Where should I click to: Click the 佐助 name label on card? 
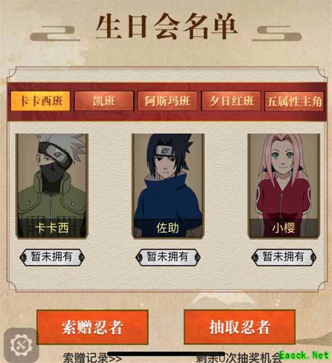[168, 228]
